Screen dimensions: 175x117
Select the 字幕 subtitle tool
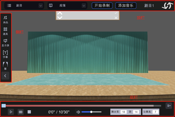point(5,54)
